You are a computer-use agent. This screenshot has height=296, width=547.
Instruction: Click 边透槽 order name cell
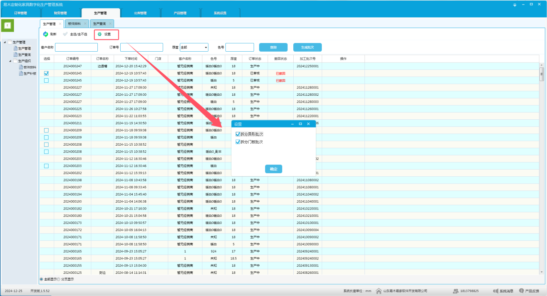pyautogui.click(x=103, y=66)
